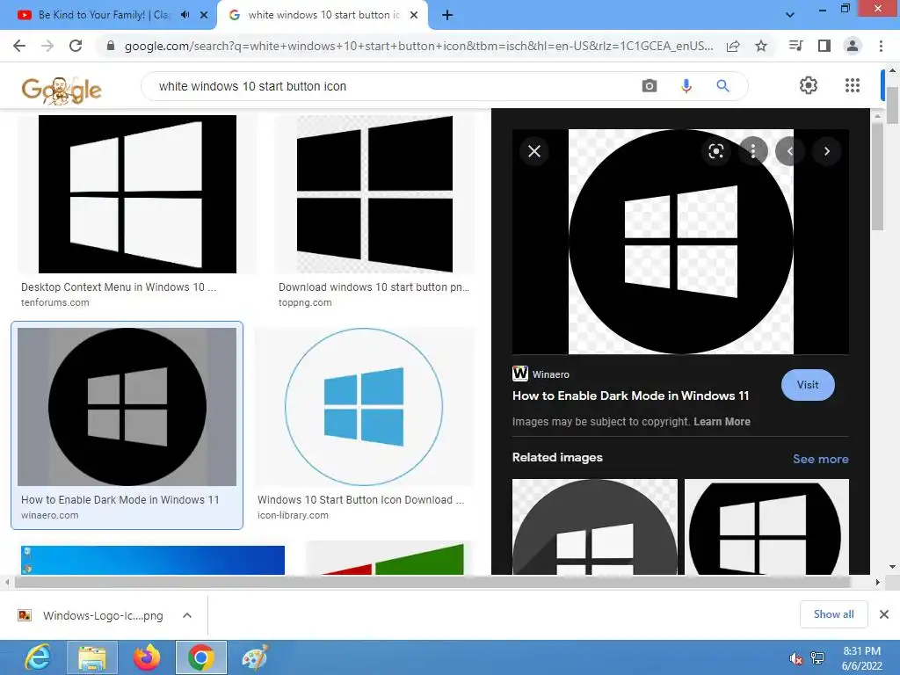Show previous image in preview panel
The width and height of the screenshot is (900, 675).
pyautogui.click(x=790, y=151)
